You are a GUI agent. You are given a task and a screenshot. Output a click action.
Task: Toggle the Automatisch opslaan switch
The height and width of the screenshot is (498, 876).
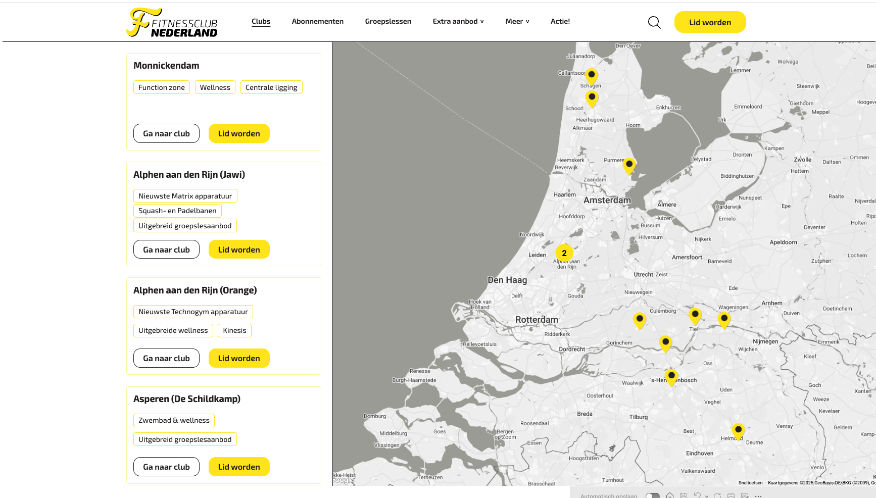coord(652,495)
